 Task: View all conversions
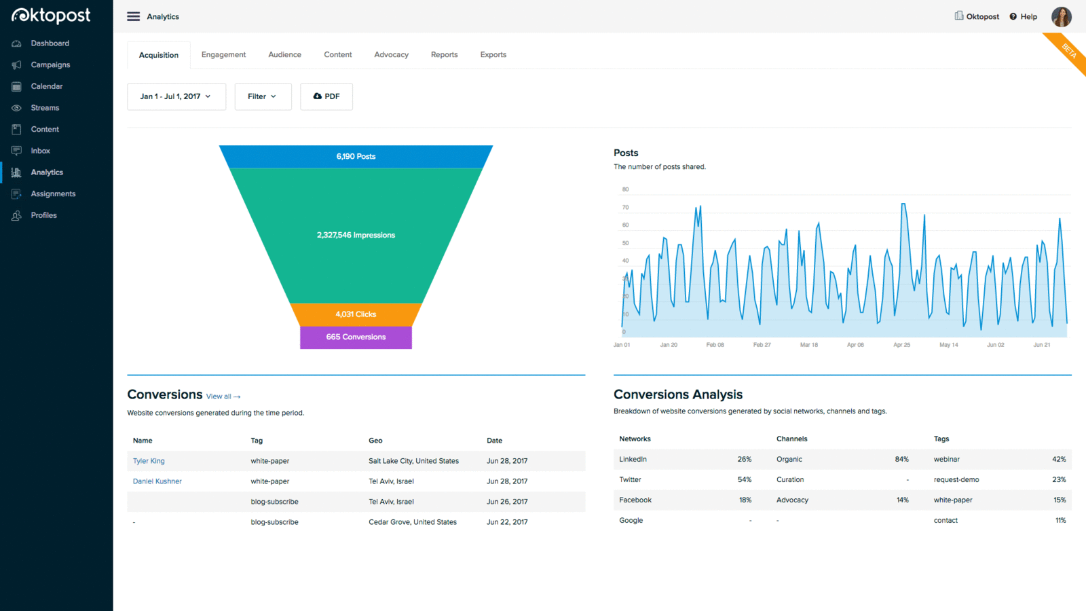[223, 396]
